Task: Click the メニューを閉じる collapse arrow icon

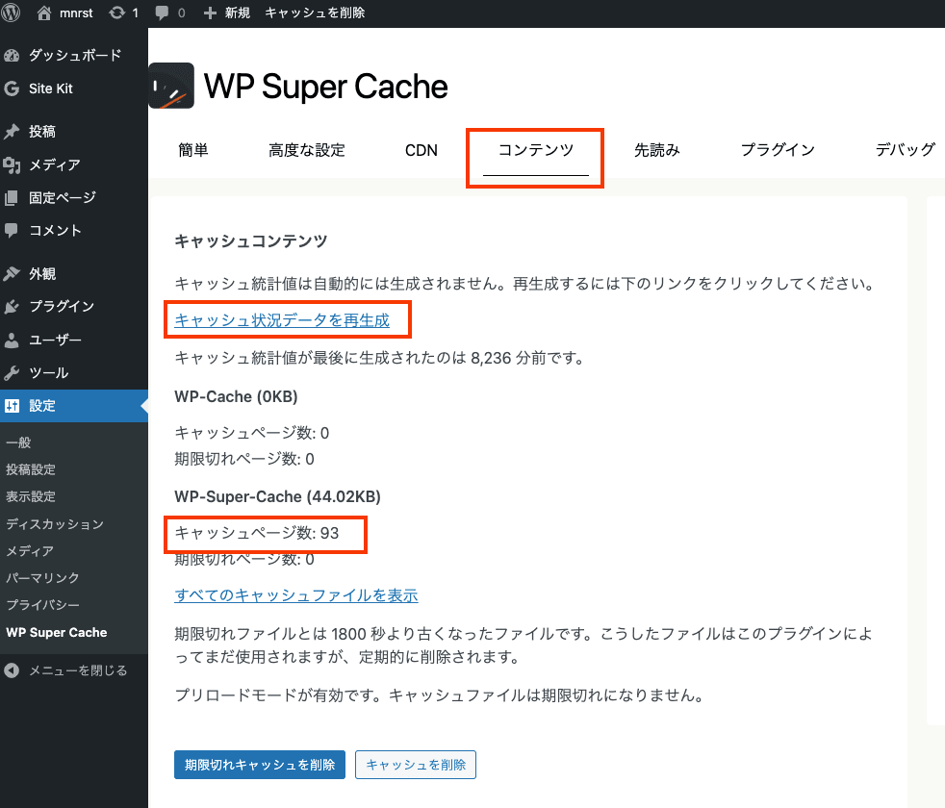Action: coord(12,670)
